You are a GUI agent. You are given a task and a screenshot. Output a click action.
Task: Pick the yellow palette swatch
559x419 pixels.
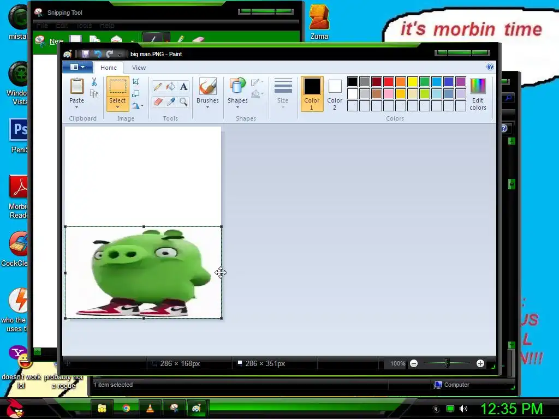pyautogui.click(x=413, y=82)
